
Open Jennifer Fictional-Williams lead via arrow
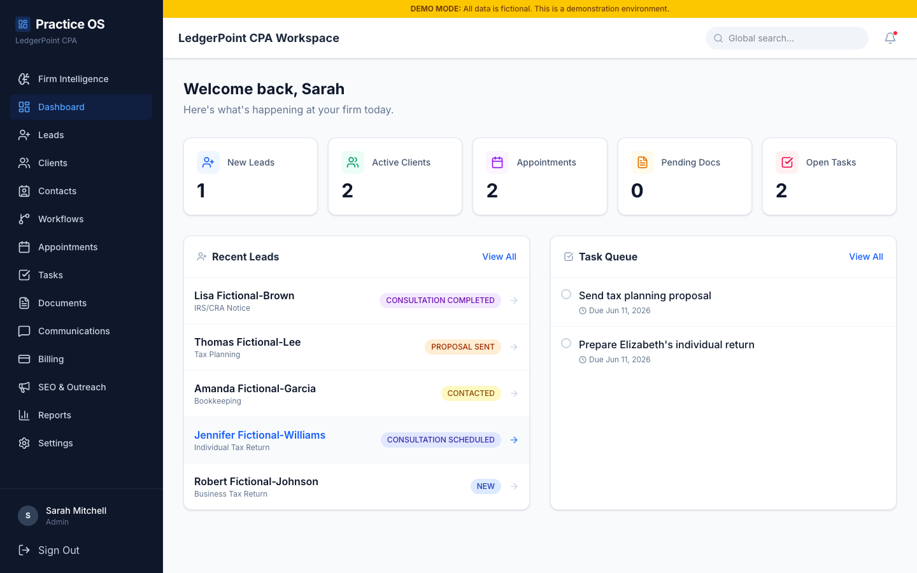514,440
